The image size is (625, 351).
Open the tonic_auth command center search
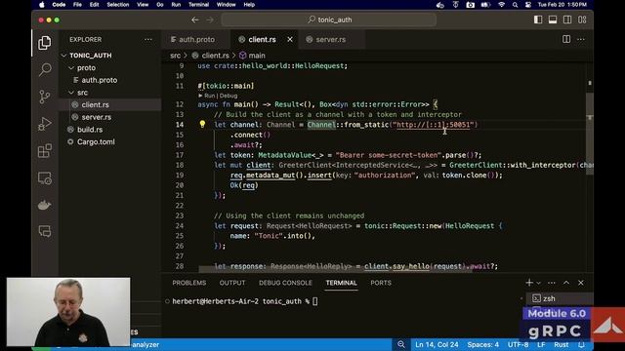[x=329, y=19]
